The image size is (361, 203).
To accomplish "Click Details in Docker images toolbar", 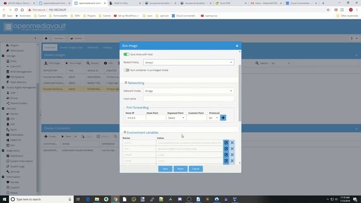I will click(x=93, y=63).
